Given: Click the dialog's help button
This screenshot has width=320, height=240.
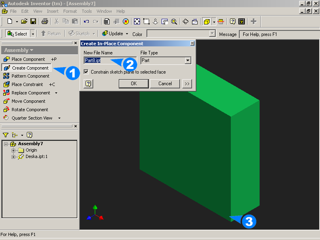Looking at the screenshot, I should pyautogui.click(x=88, y=84).
